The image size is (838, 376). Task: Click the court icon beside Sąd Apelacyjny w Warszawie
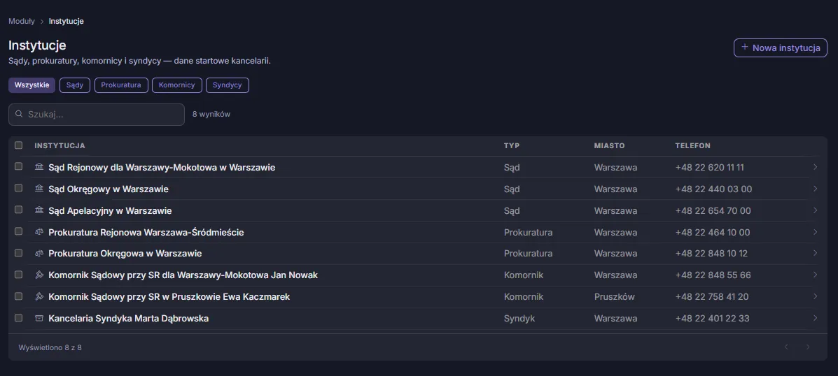(x=39, y=210)
